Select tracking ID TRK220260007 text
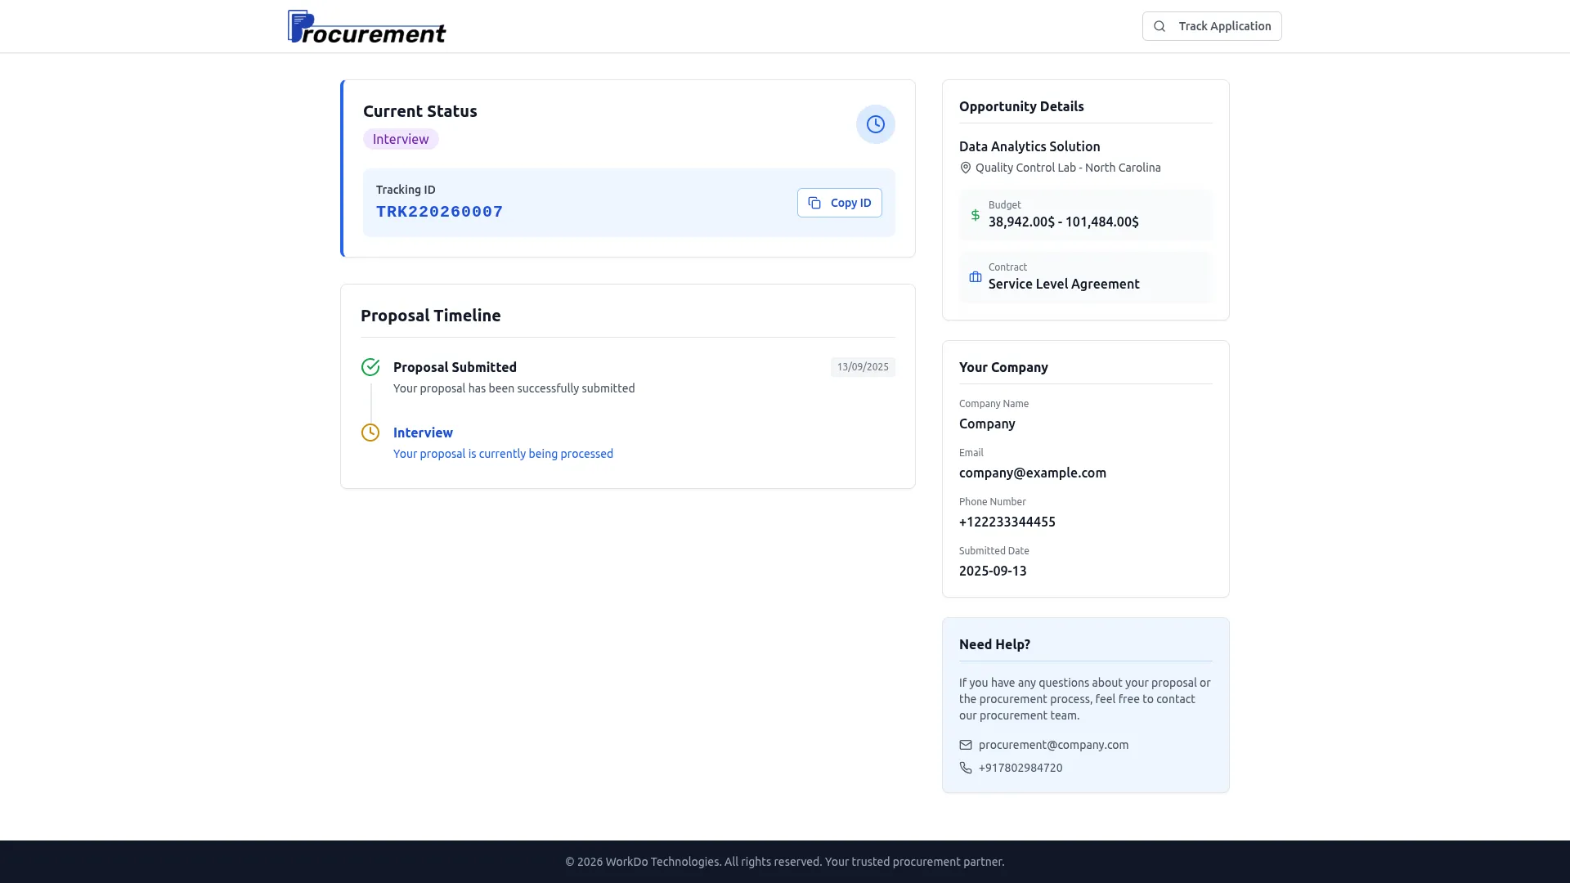Screen dimensions: 1570x883 click(x=439, y=212)
